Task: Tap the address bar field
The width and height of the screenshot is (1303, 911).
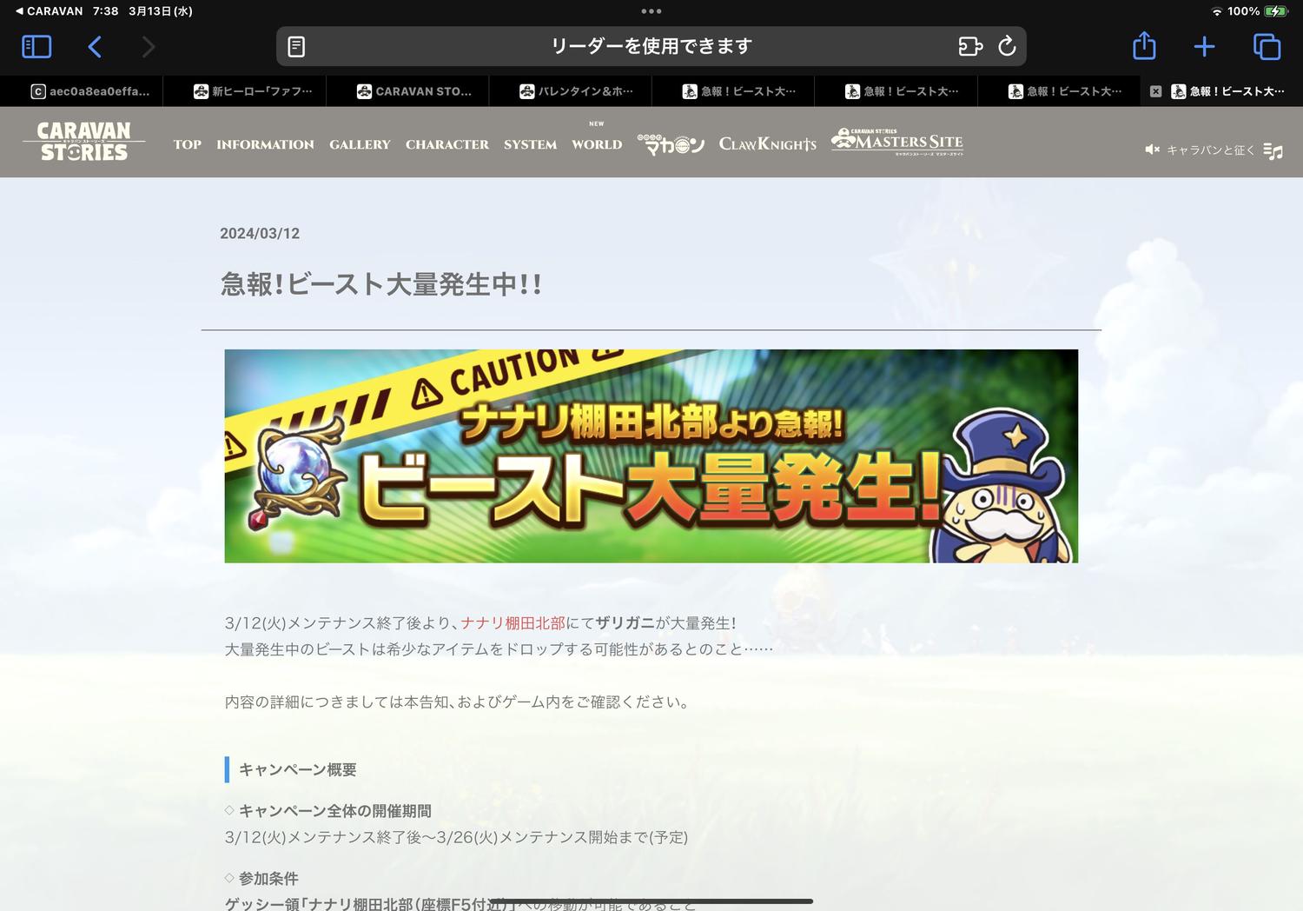Action: click(x=651, y=46)
